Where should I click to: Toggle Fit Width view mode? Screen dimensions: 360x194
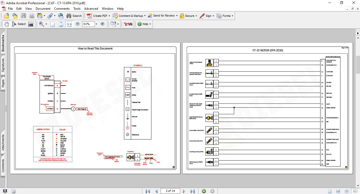[69, 24]
